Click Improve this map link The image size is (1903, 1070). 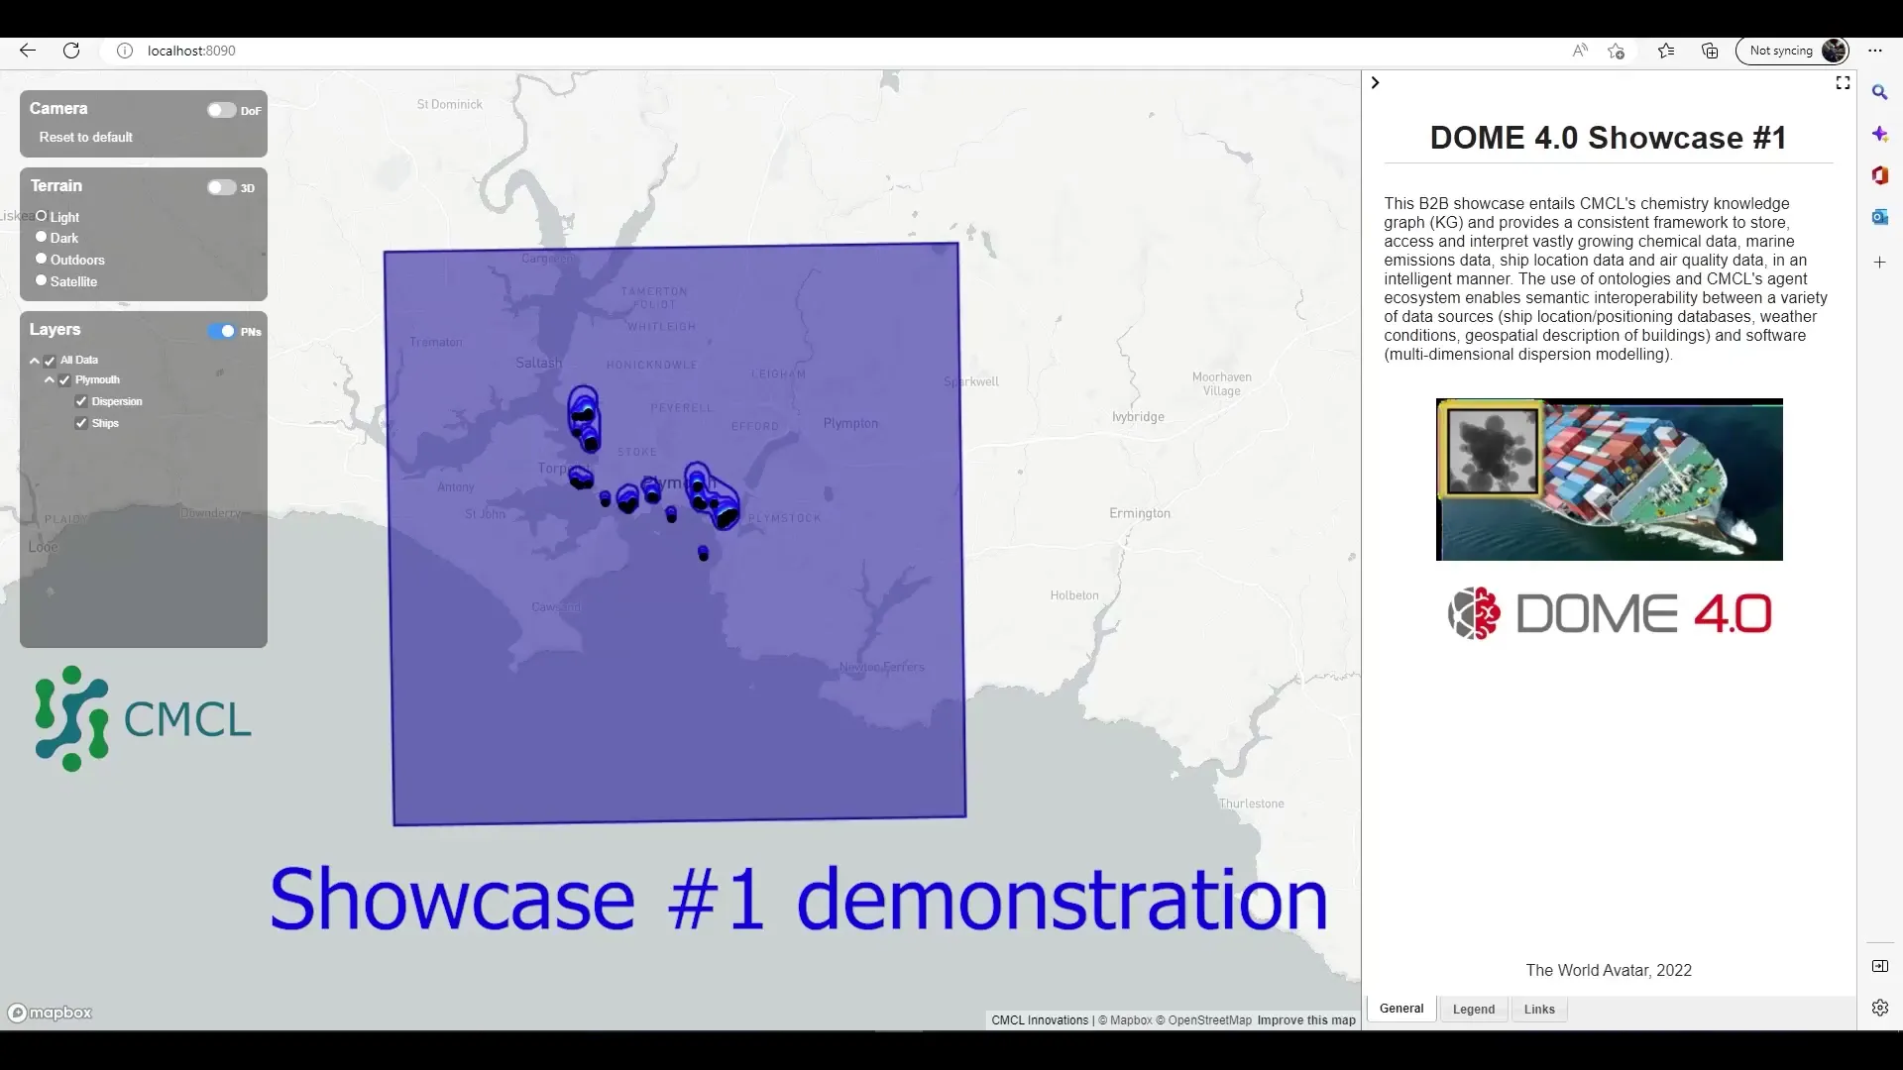[x=1306, y=1020]
